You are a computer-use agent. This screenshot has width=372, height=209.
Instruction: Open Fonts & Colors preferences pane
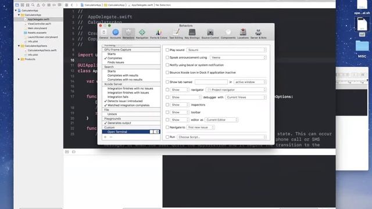point(159,34)
